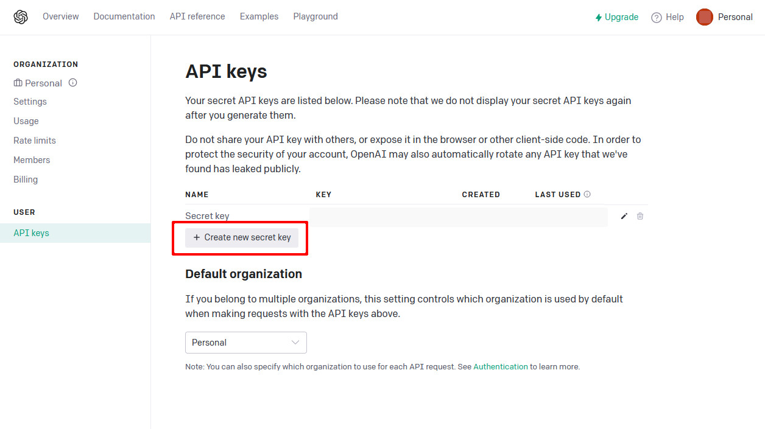This screenshot has height=429, width=765.
Task: Click the OpenAI logo icon
Action: [x=21, y=17]
